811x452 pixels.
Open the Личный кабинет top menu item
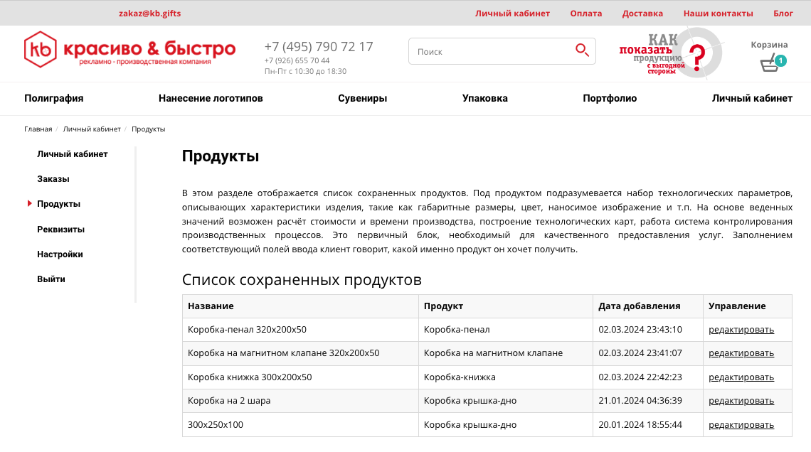[x=514, y=13]
